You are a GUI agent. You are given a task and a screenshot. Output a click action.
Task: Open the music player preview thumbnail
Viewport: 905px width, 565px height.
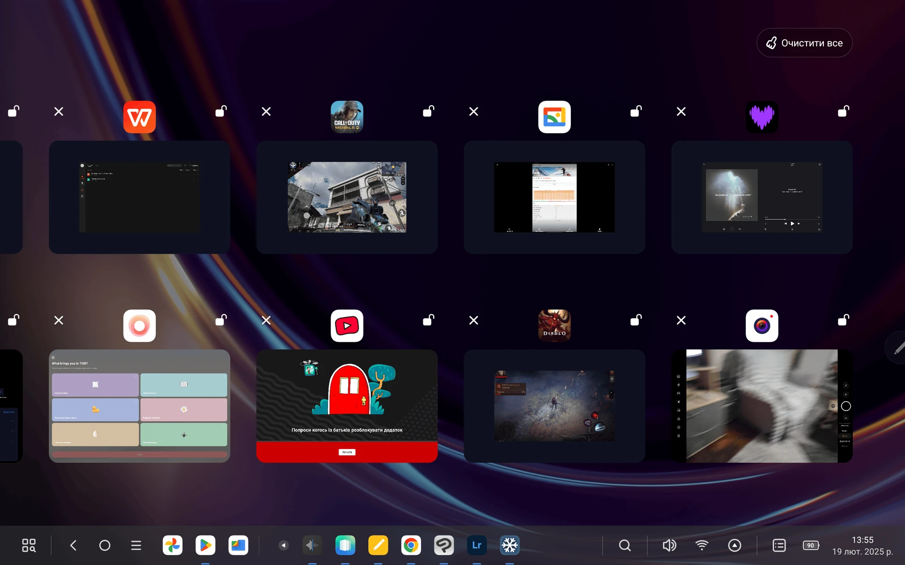762,197
